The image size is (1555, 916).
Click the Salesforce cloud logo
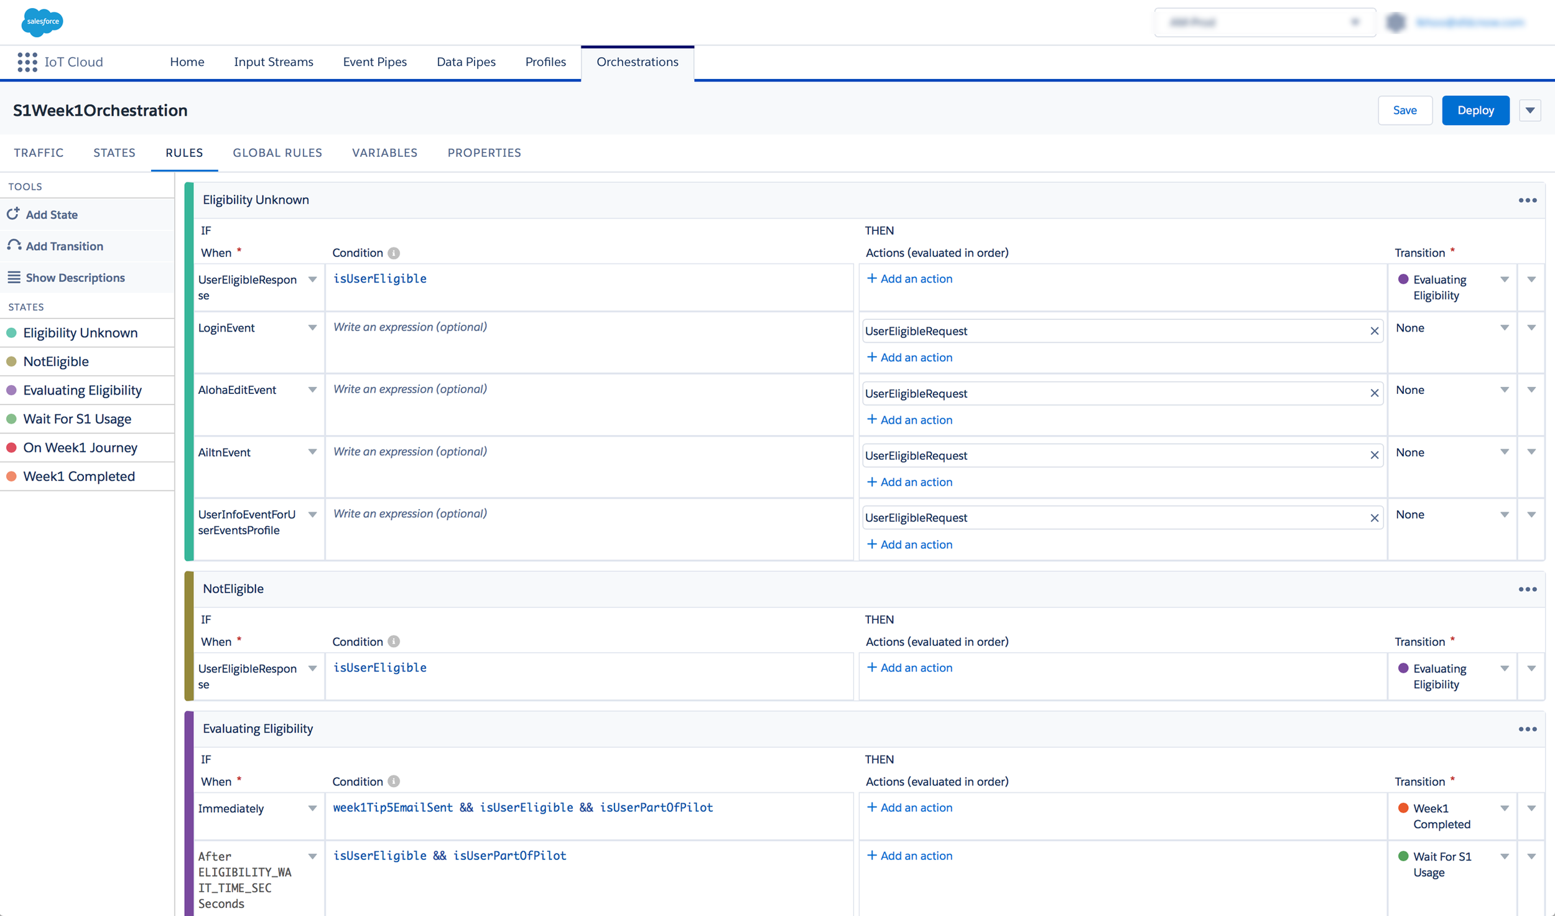[x=42, y=22]
